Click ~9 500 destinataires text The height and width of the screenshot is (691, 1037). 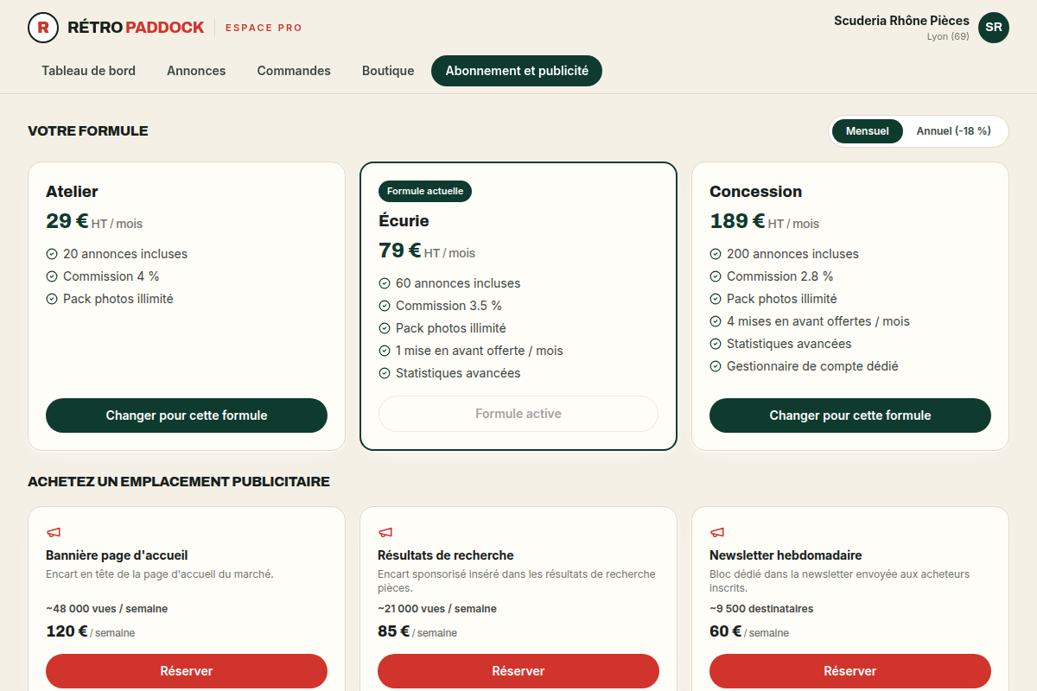click(x=761, y=609)
